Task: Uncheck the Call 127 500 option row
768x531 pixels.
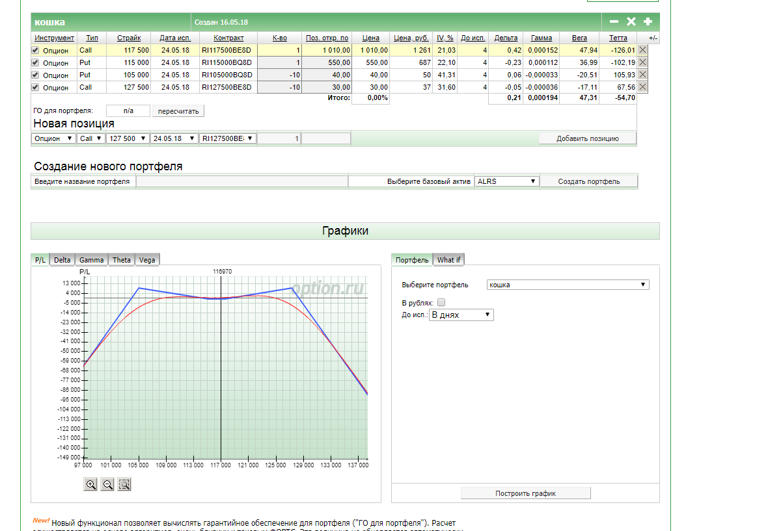Action: pyautogui.click(x=35, y=87)
